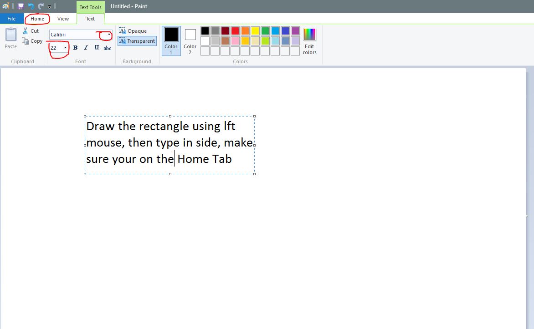Pick the gold color swatch
Image resolution: width=534 pixels, height=329 pixels.
245,41
